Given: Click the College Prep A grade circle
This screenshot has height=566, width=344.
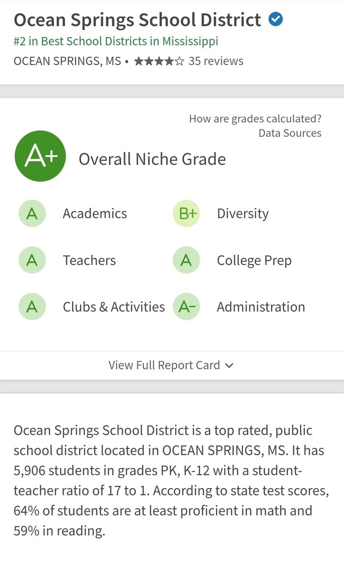Looking at the screenshot, I should point(186,260).
